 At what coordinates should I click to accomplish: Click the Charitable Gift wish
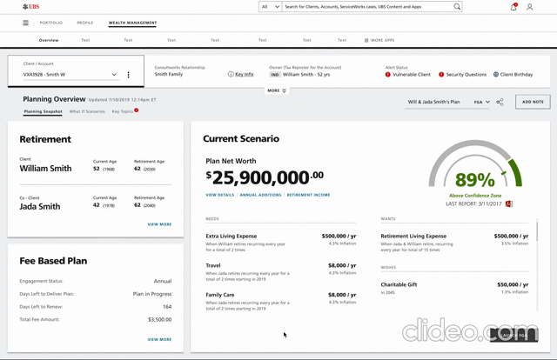[x=454, y=289]
